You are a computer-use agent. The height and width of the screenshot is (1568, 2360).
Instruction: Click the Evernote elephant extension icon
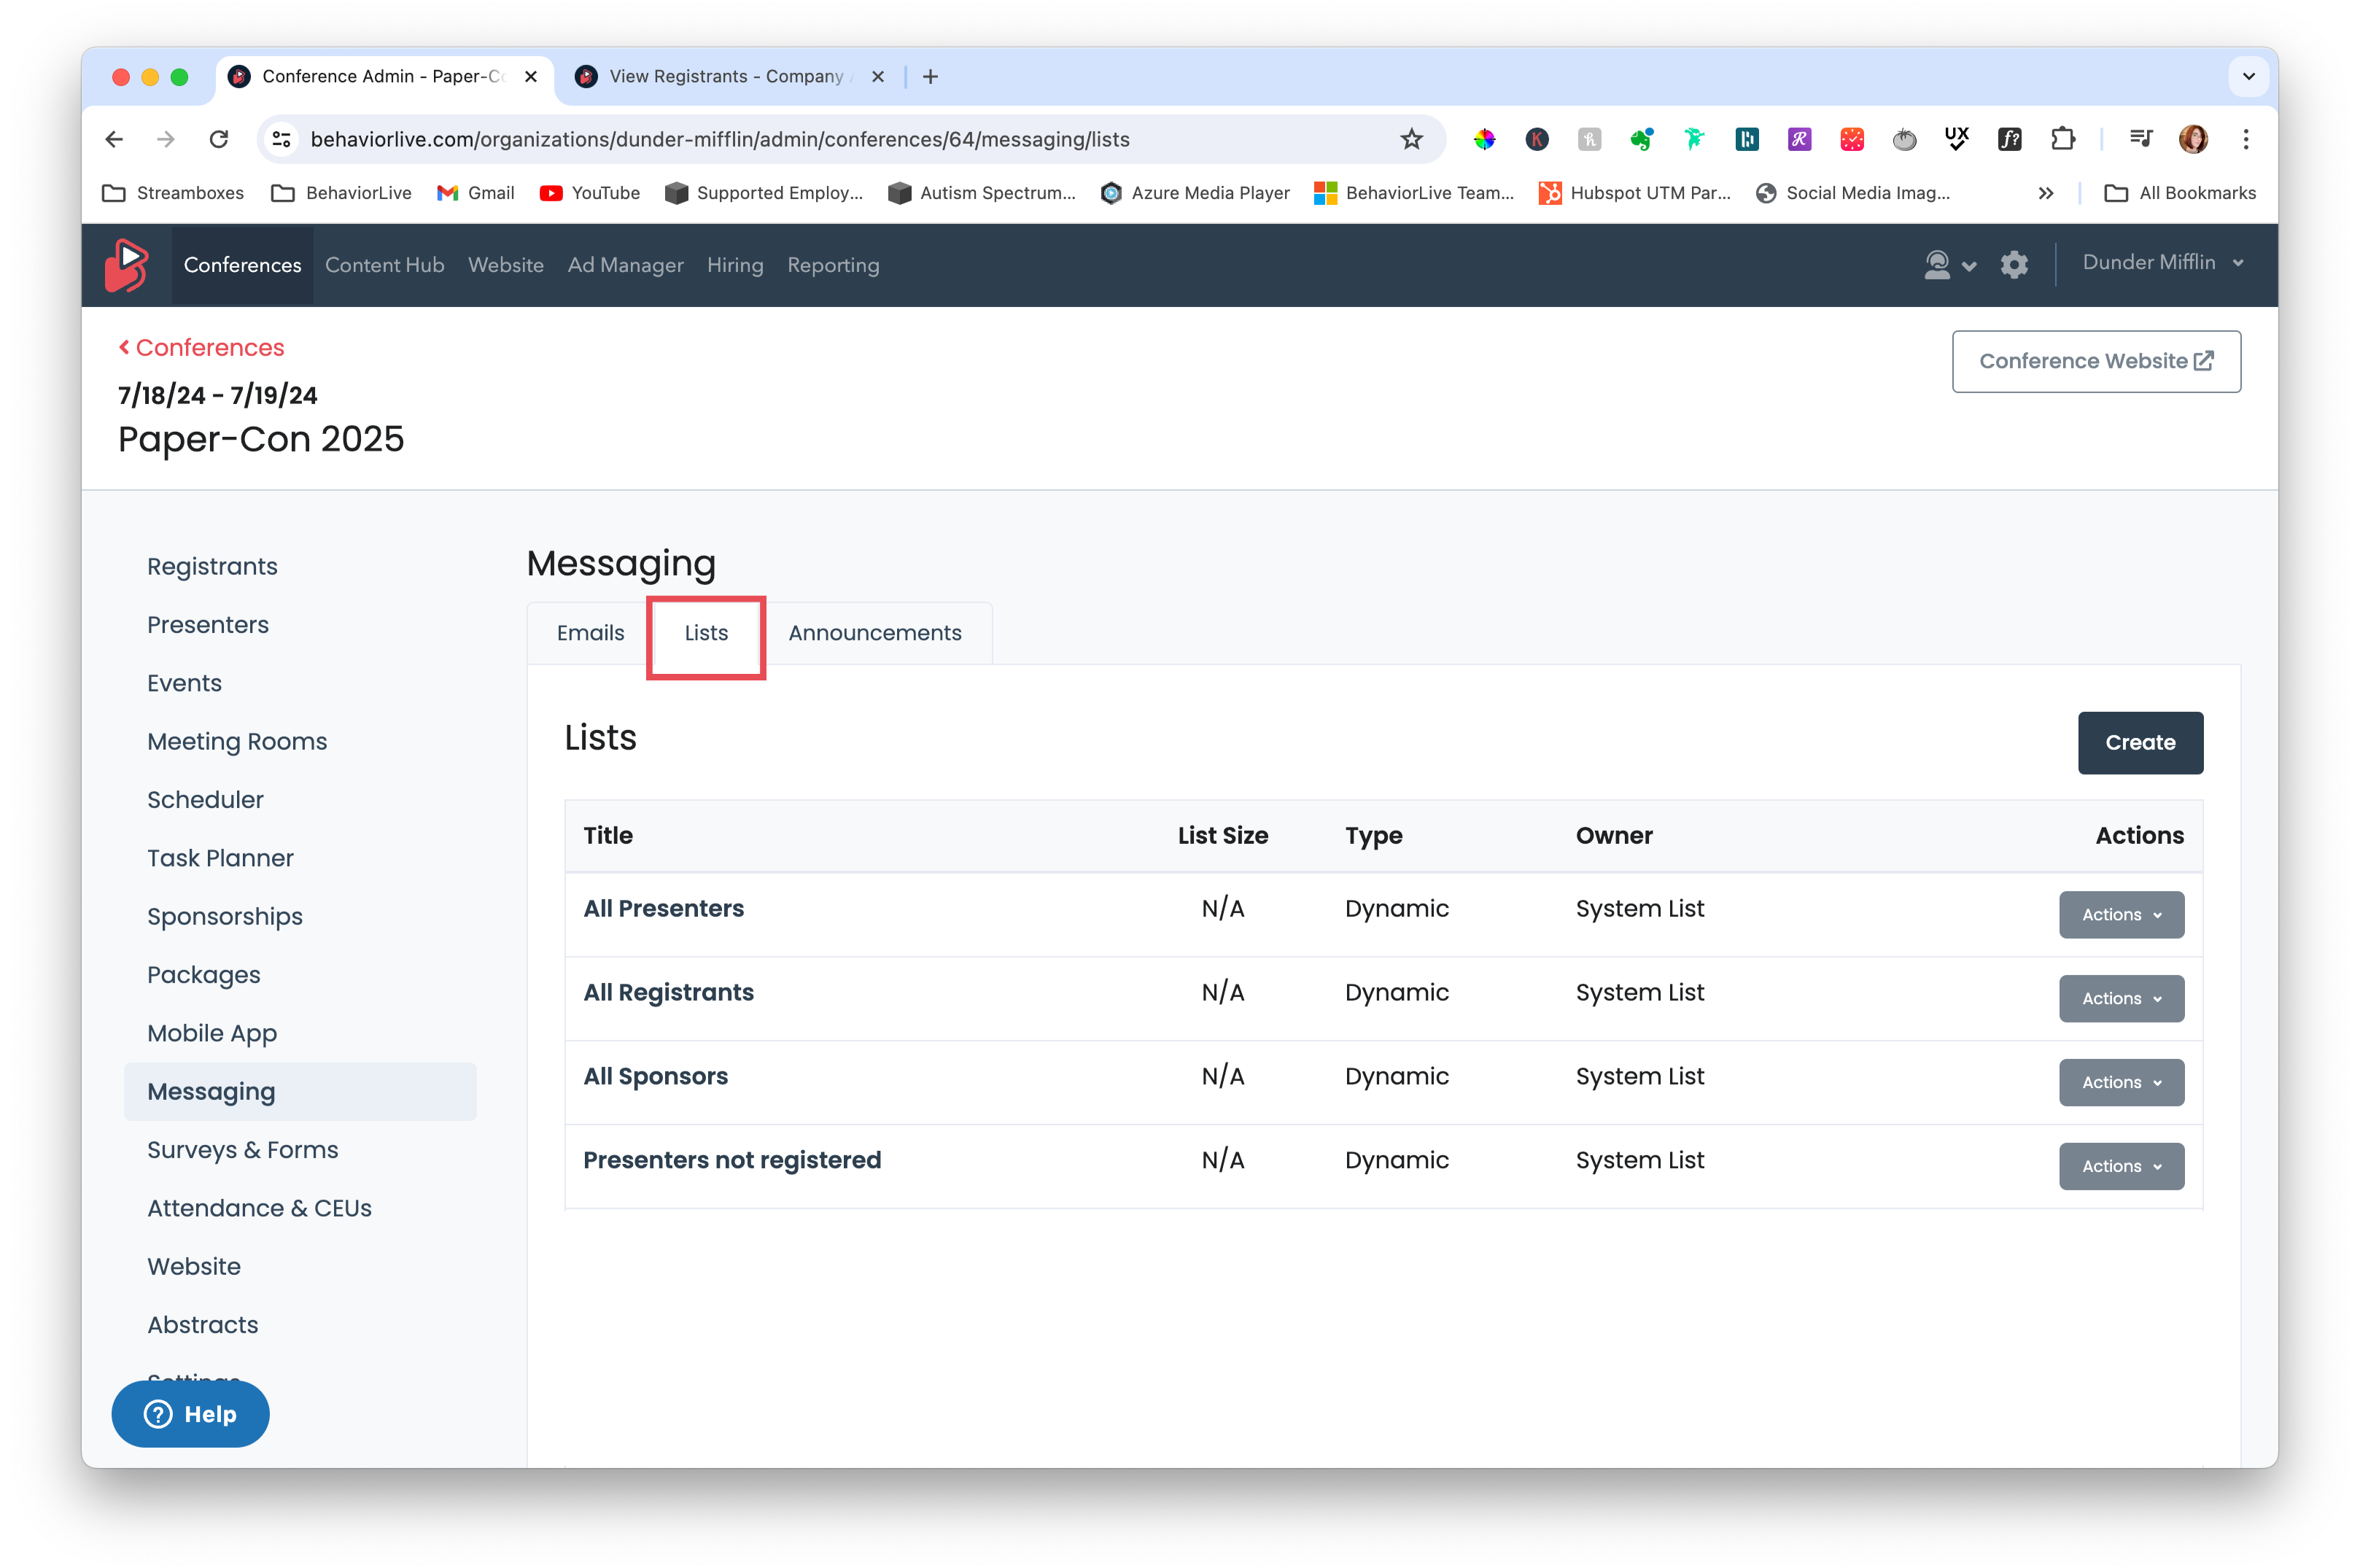[x=1641, y=139]
